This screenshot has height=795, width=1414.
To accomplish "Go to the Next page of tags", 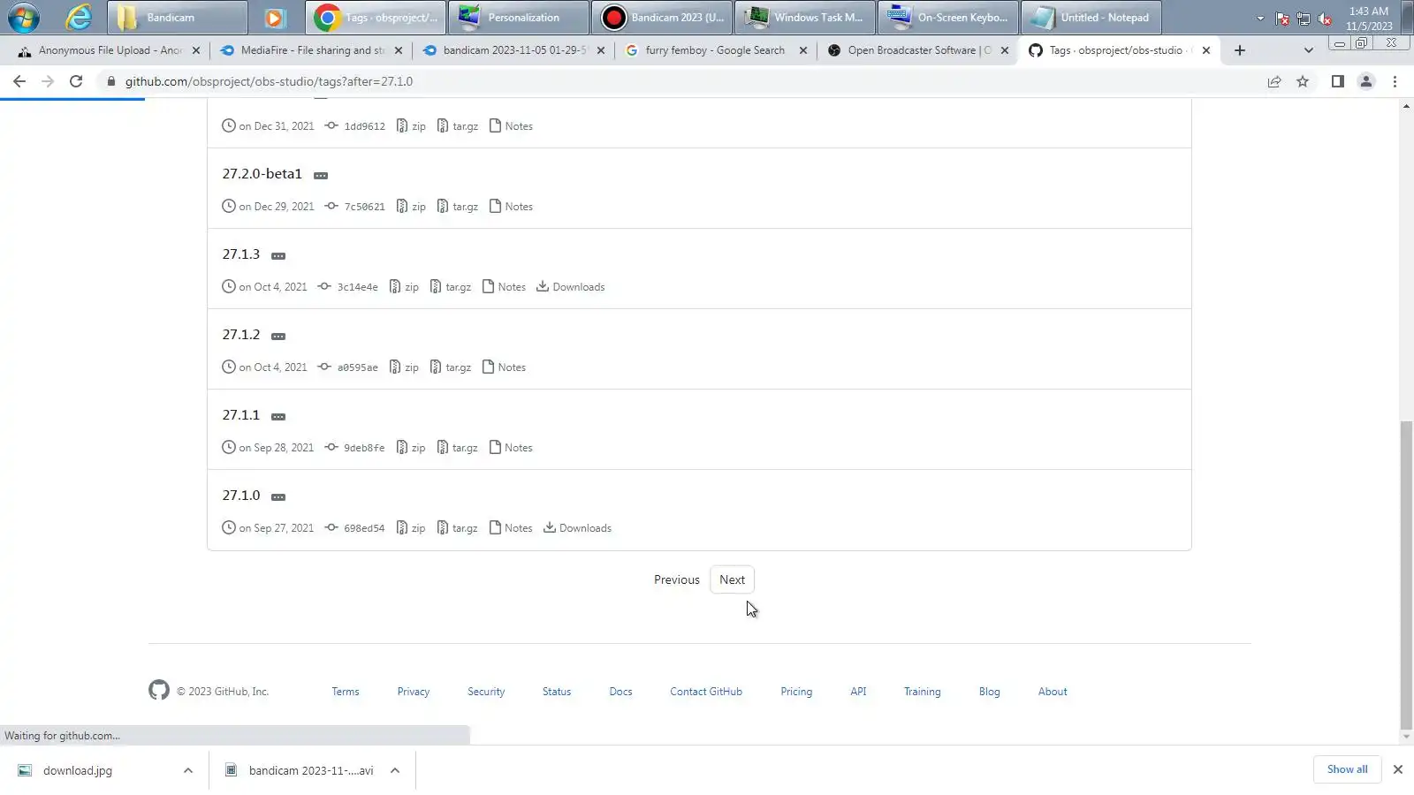I will click(732, 579).
